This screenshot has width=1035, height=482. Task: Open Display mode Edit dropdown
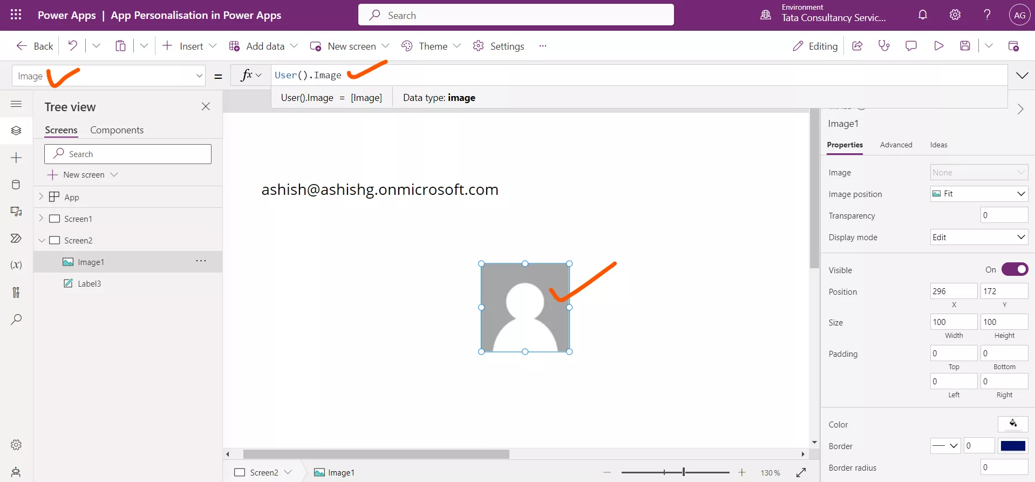pos(979,237)
